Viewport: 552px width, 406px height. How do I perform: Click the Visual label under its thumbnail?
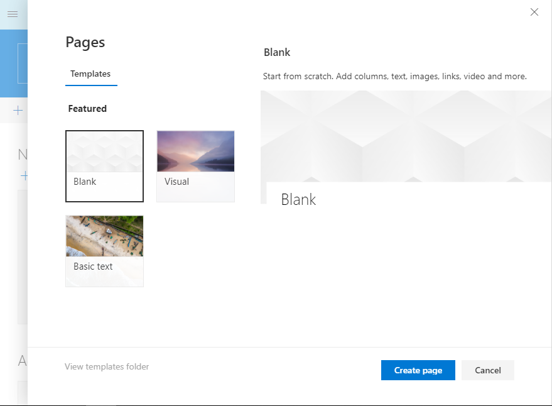click(176, 181)
